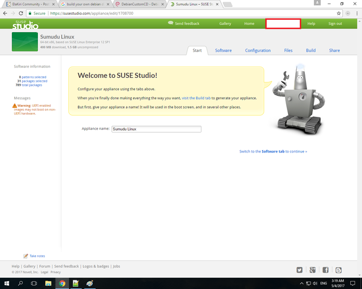The height and width of the screenshot is (289, 362).
Task: Click the taskbar clock showing 3:19 AM
Action: (338, 283)
